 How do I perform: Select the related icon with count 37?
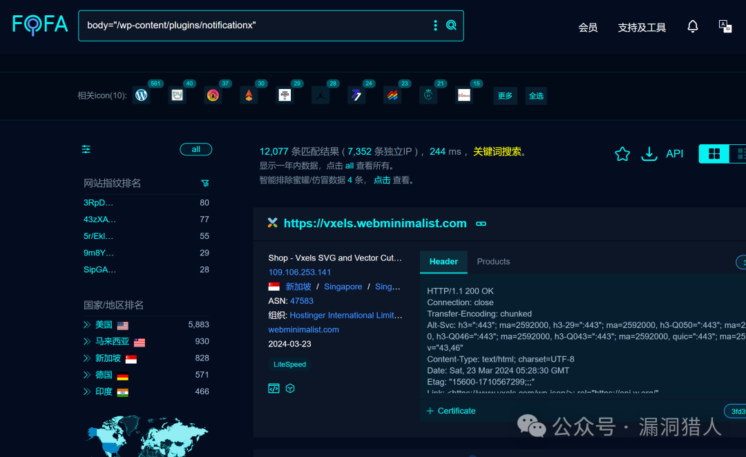click(x=213, y=95)
